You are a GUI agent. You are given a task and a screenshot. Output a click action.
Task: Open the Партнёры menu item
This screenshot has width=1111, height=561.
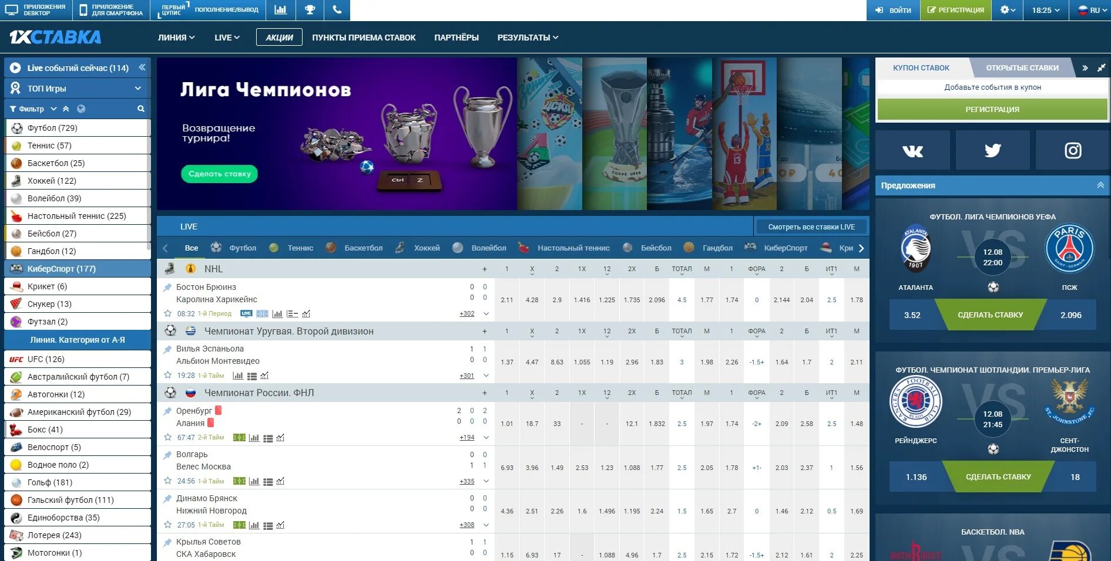(457, 38)
